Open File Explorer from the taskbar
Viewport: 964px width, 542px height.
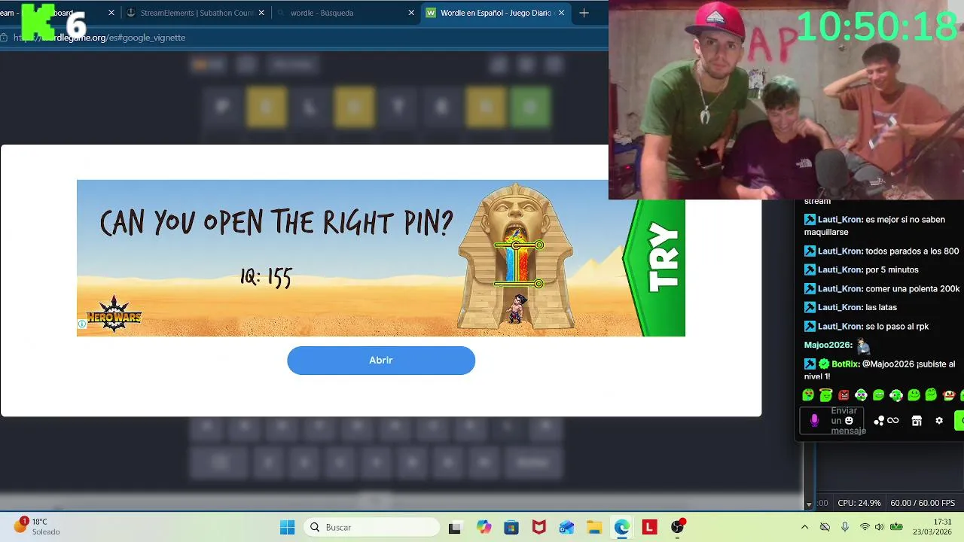coord(594,528)
